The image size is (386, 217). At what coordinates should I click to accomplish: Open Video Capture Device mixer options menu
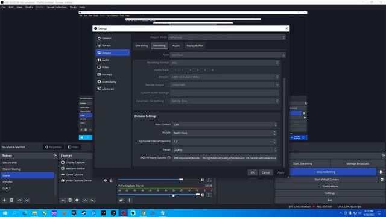click(209, 195)
